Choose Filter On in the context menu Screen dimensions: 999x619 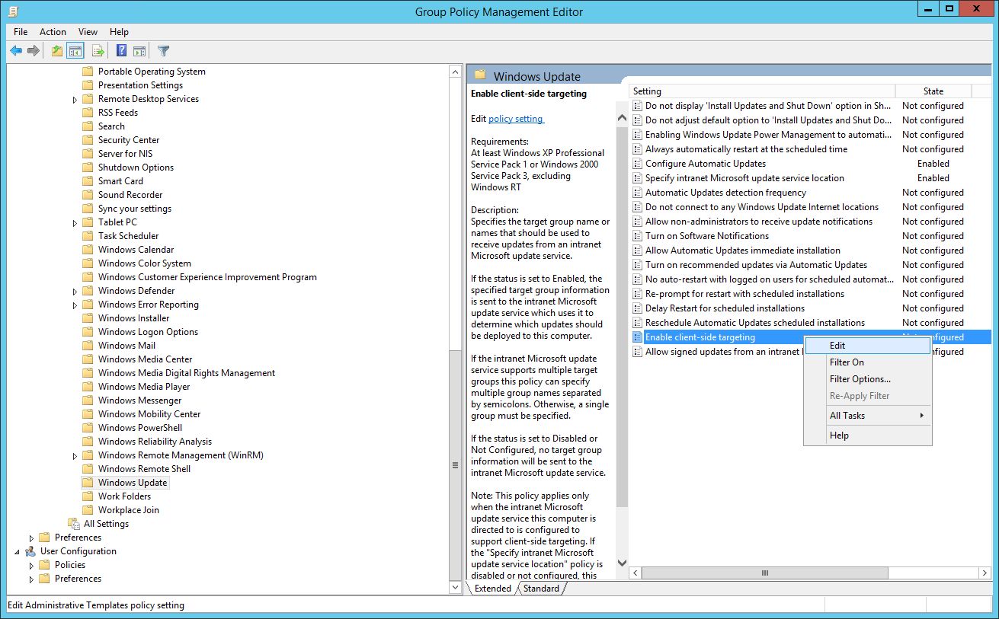[x=868, y=362]
